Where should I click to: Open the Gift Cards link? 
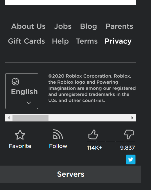26,41
